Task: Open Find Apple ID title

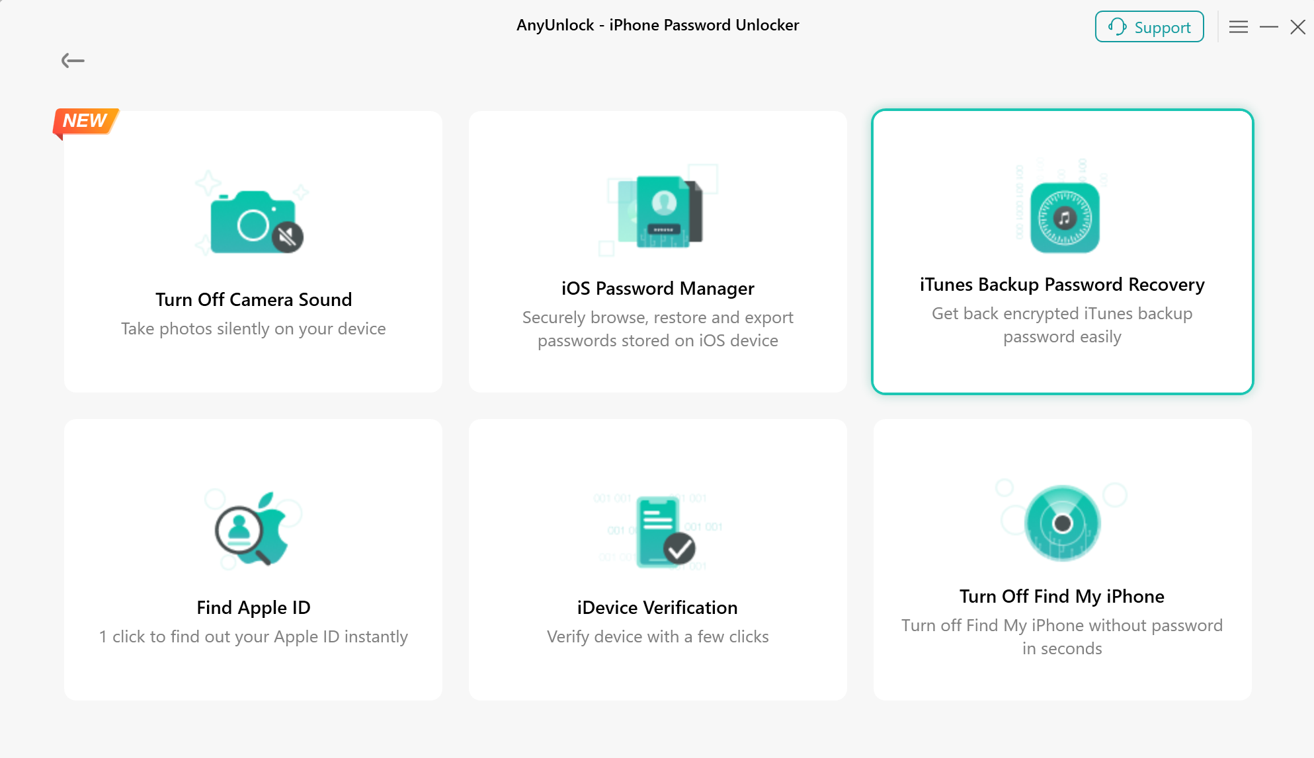Action: click(x=254, y=607)
